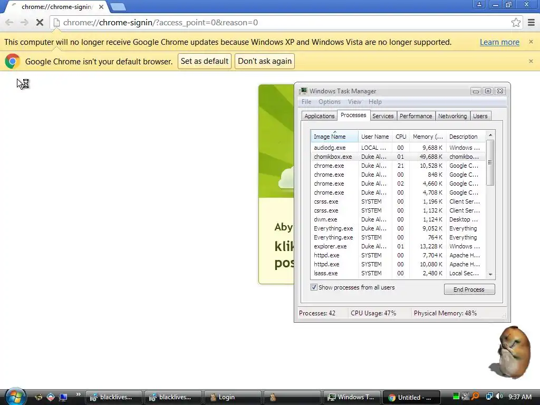
Task: Open the File menu in Task Manager
Action: (306, 102)
